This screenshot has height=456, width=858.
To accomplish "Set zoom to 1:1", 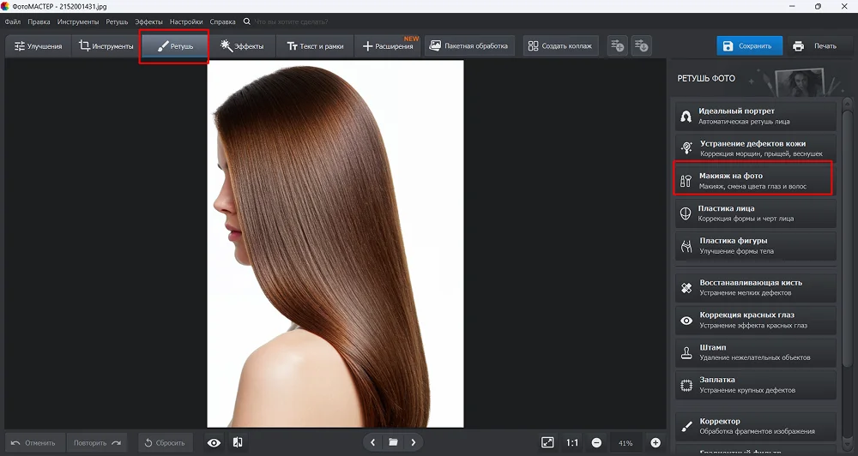I will [x=572, y=443].
